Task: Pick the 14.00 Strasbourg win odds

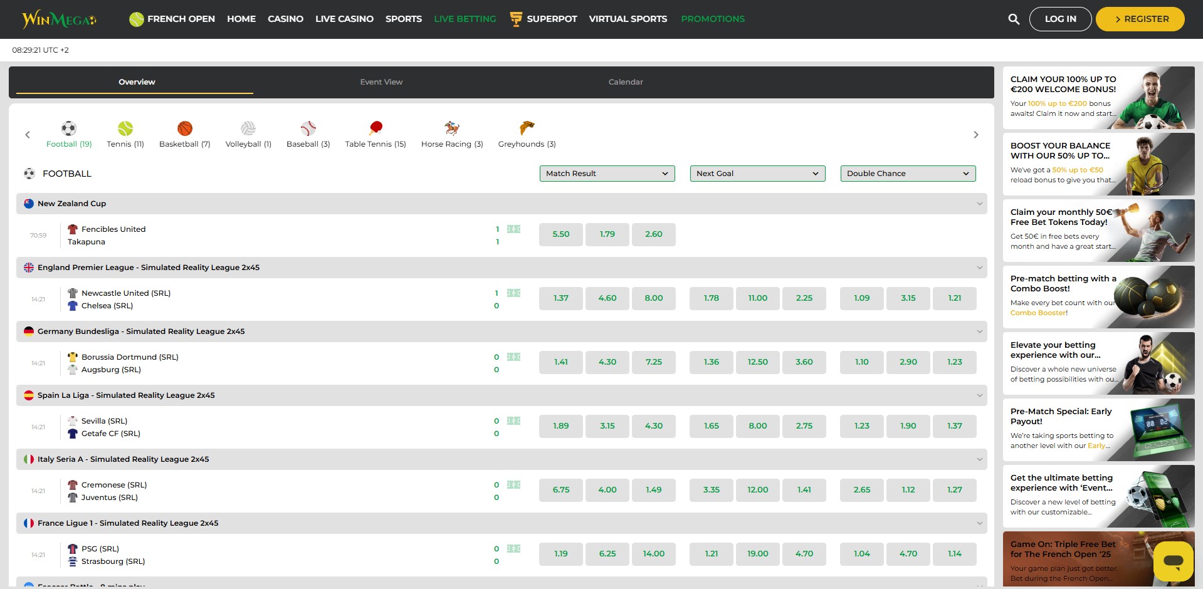Action: [654, 554]
